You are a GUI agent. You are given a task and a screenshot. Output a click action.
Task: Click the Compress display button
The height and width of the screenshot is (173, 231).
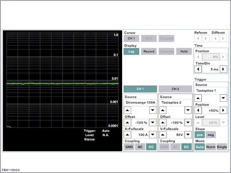pos(166,51)
